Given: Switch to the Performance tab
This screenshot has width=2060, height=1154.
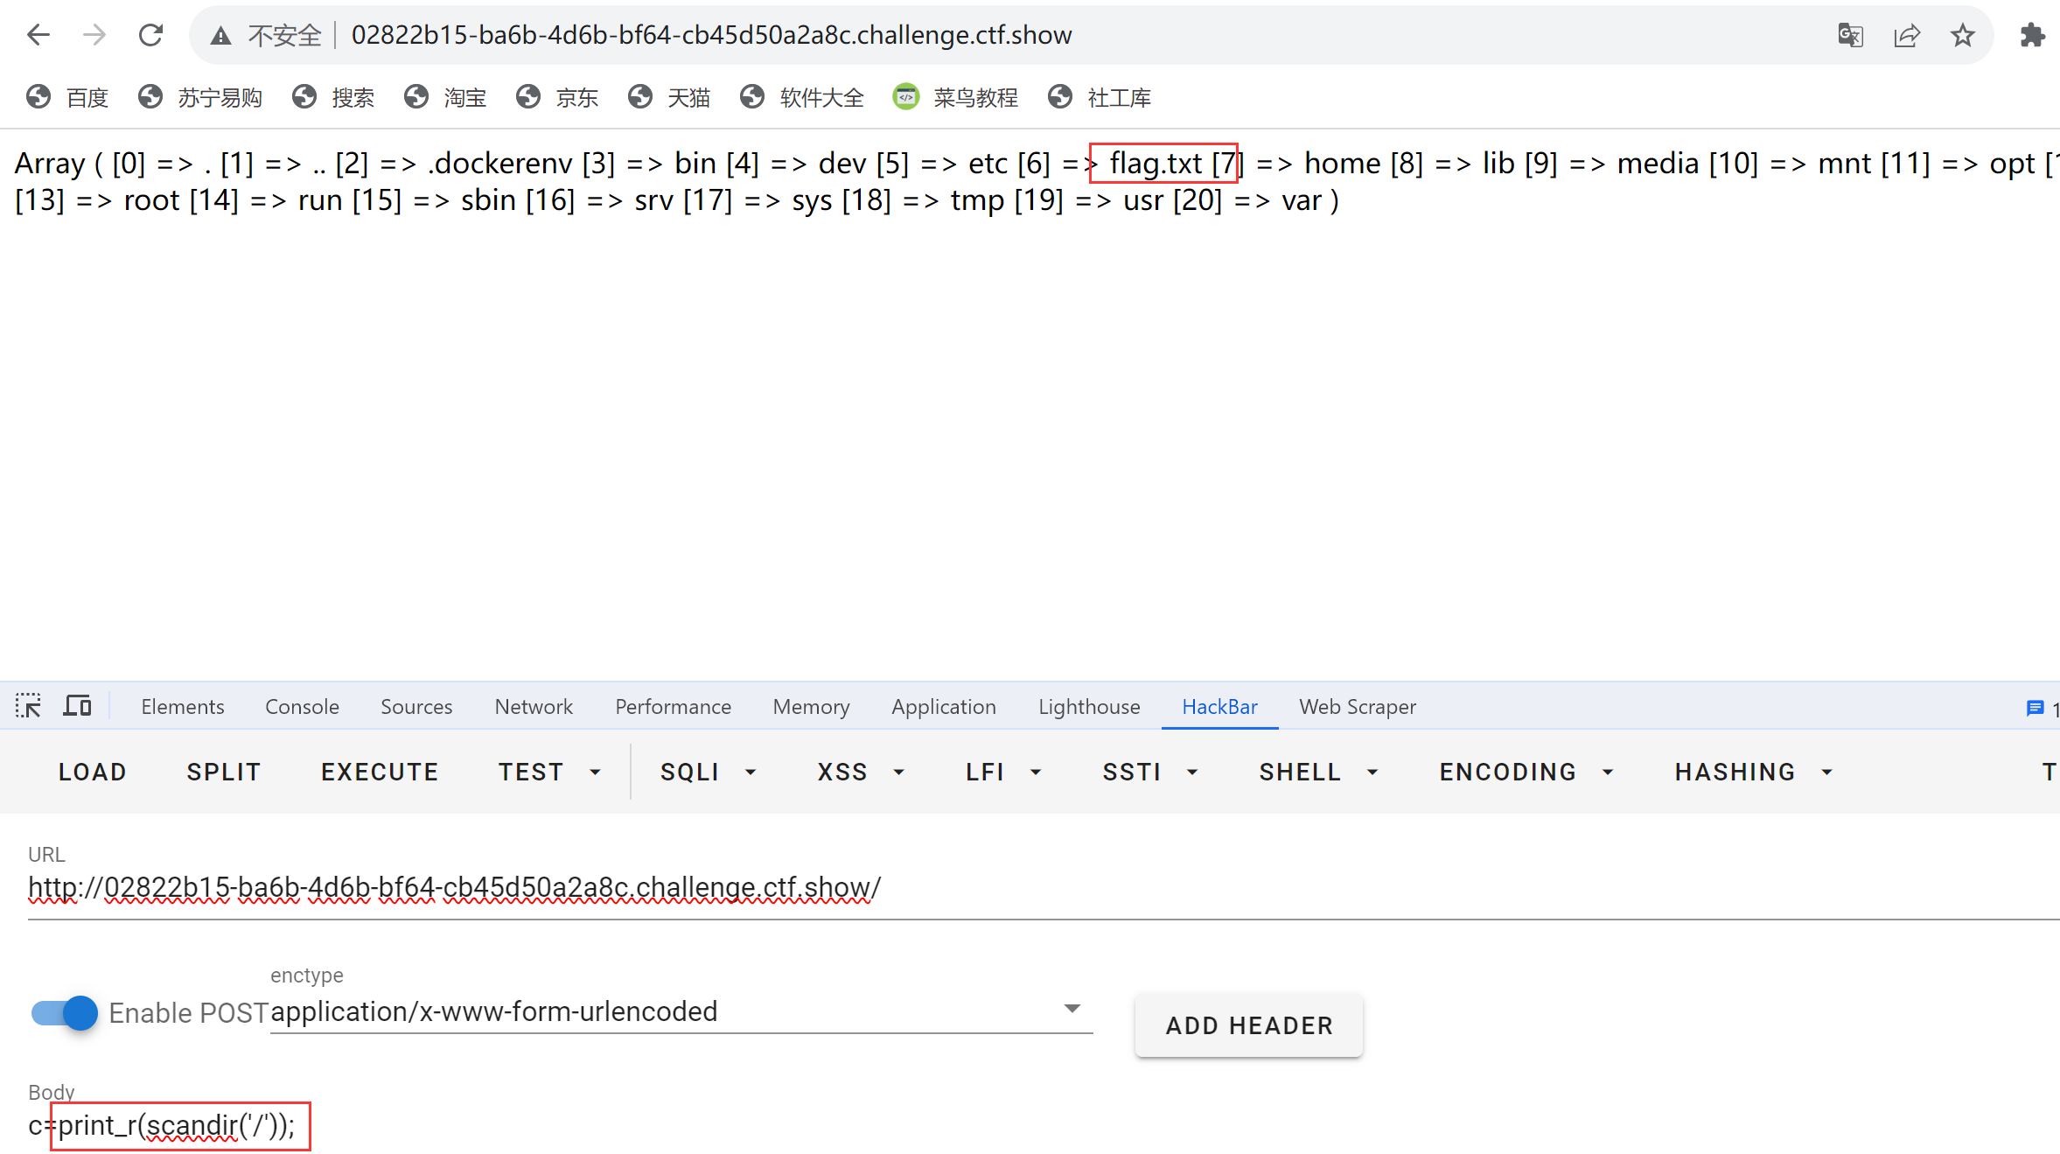Looking at the screenshot, I should click(x=673, y=707).
